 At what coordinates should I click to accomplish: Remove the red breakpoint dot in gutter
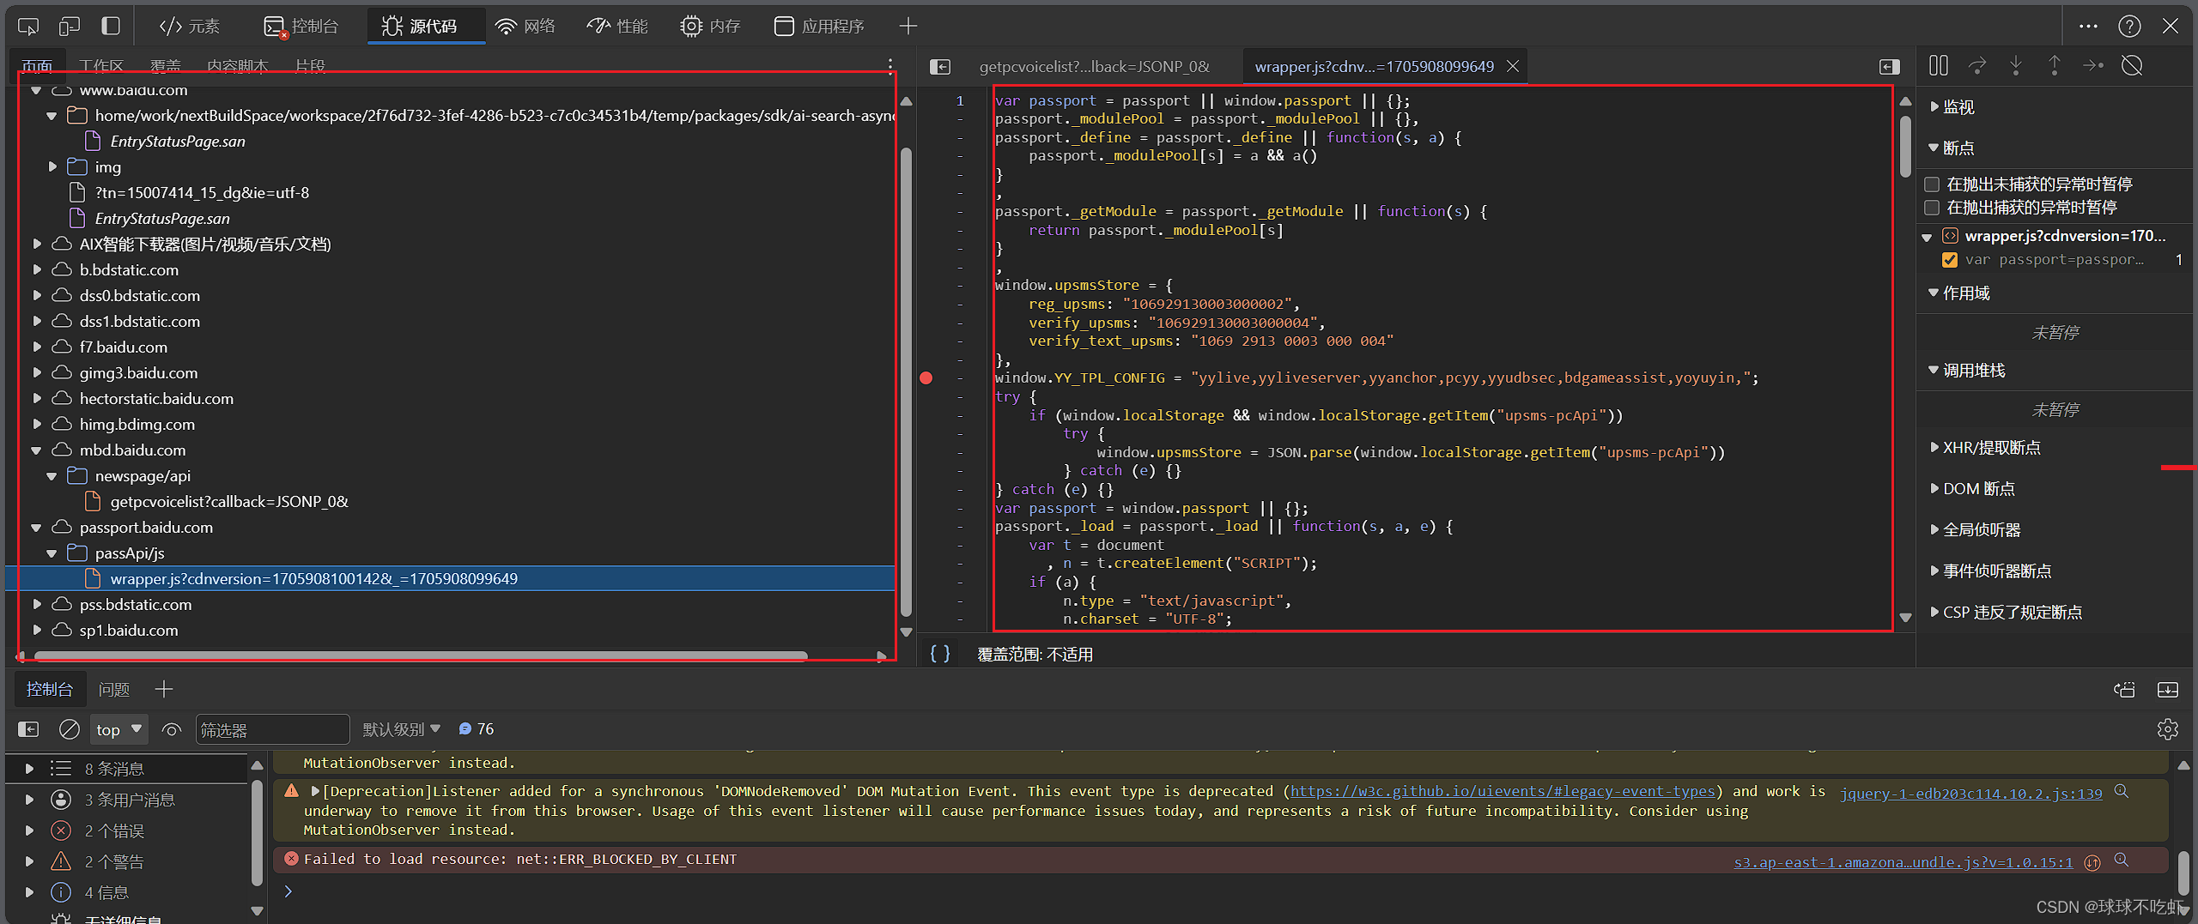point(926,378)
